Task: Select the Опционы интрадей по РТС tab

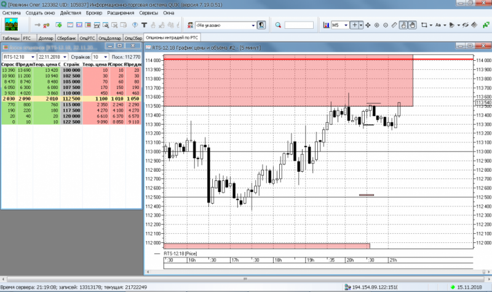Action: click(172, 37)
